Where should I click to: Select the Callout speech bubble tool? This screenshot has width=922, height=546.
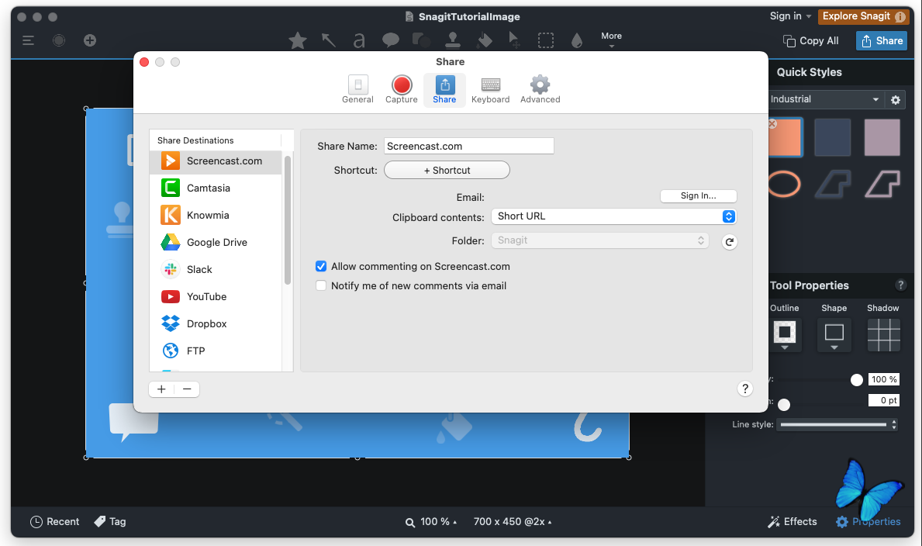pyautogui.click(x=391, y=40)
